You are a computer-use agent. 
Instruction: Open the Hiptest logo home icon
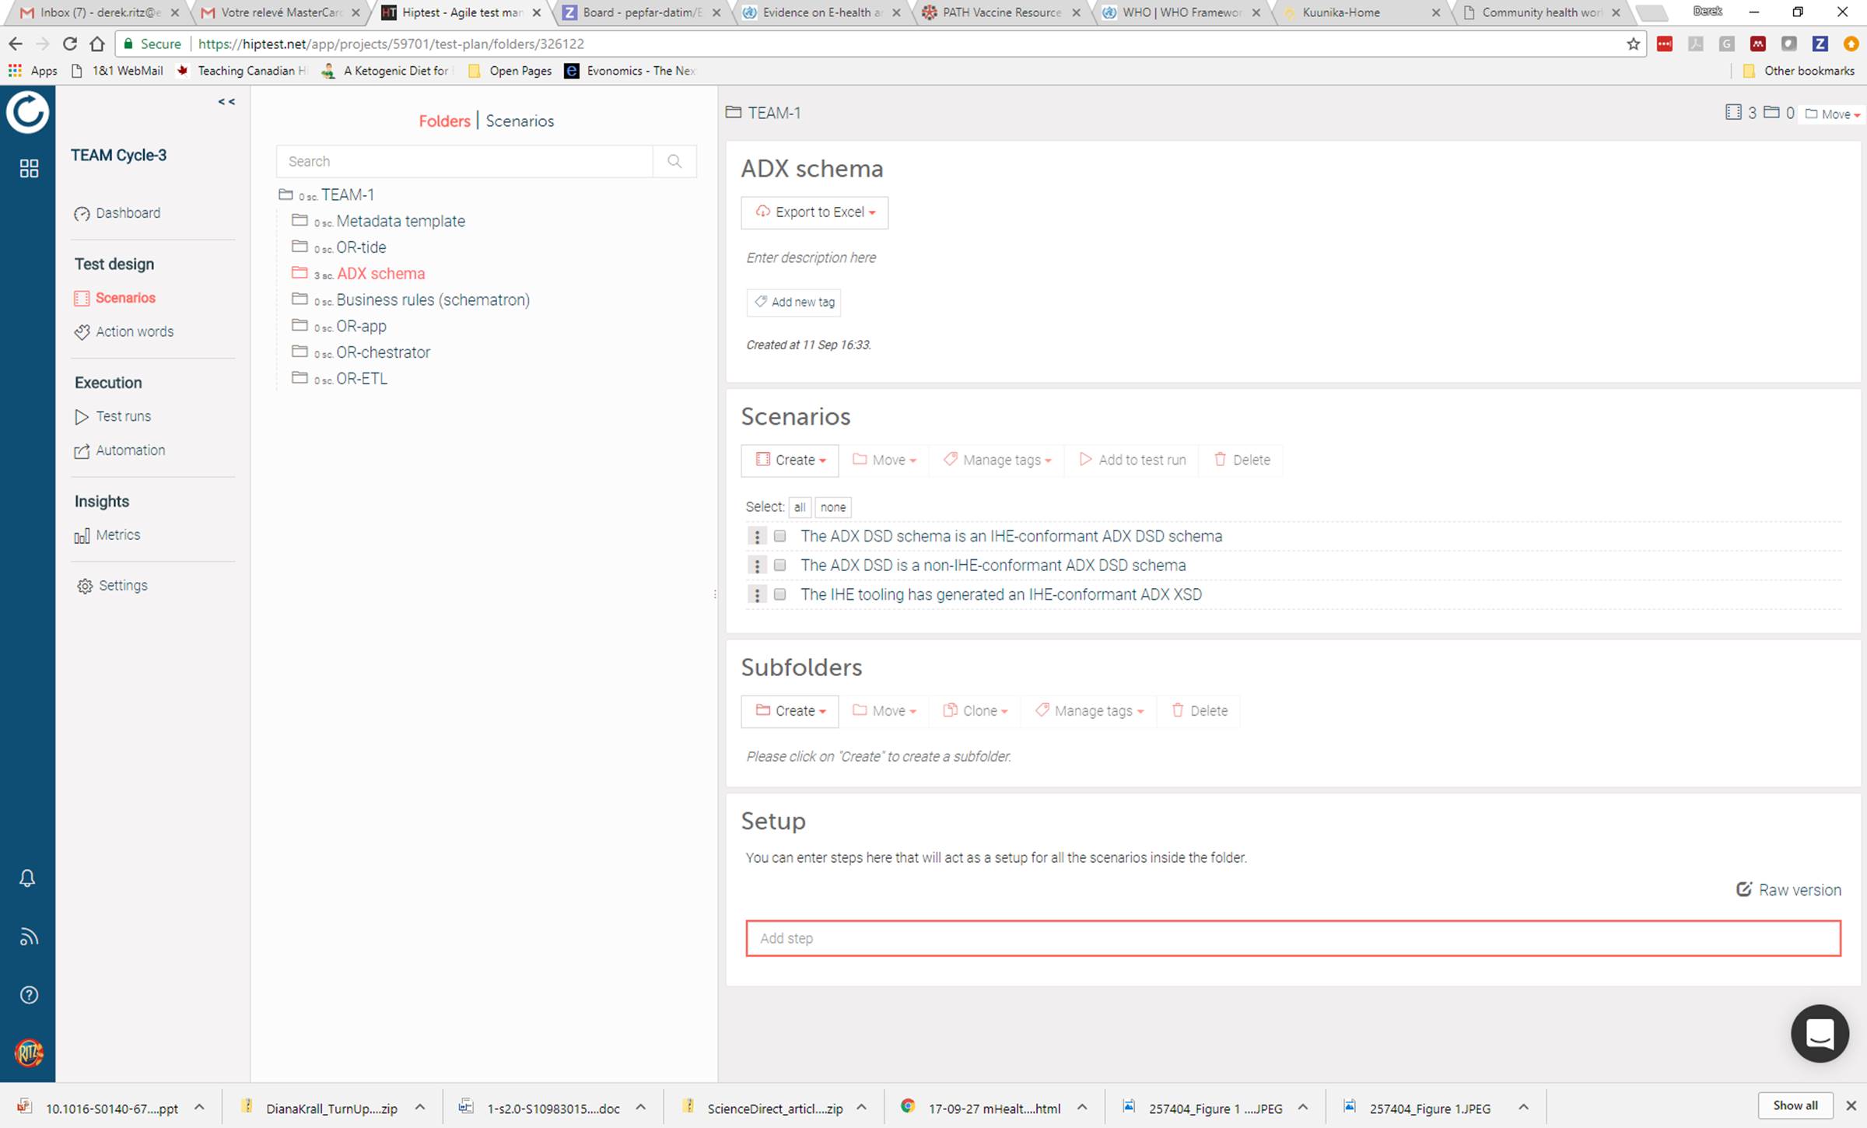tap(28, 113)
